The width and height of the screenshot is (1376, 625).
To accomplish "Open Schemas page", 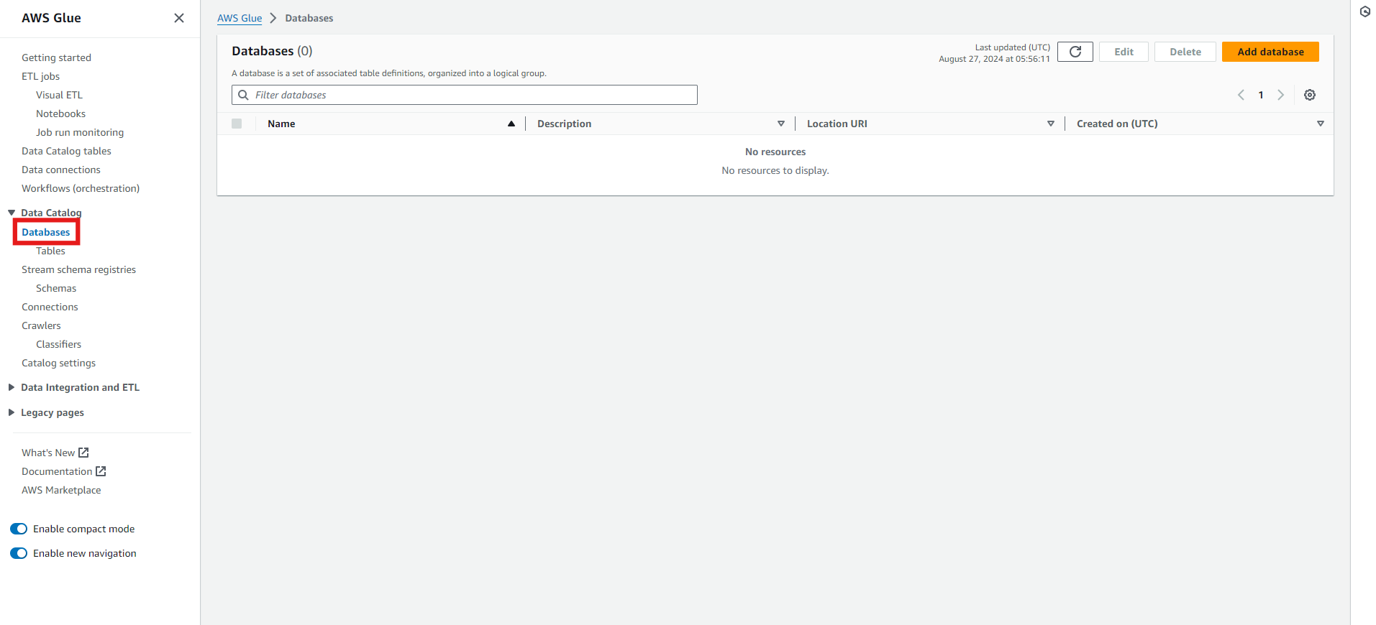I will (56, 288).
